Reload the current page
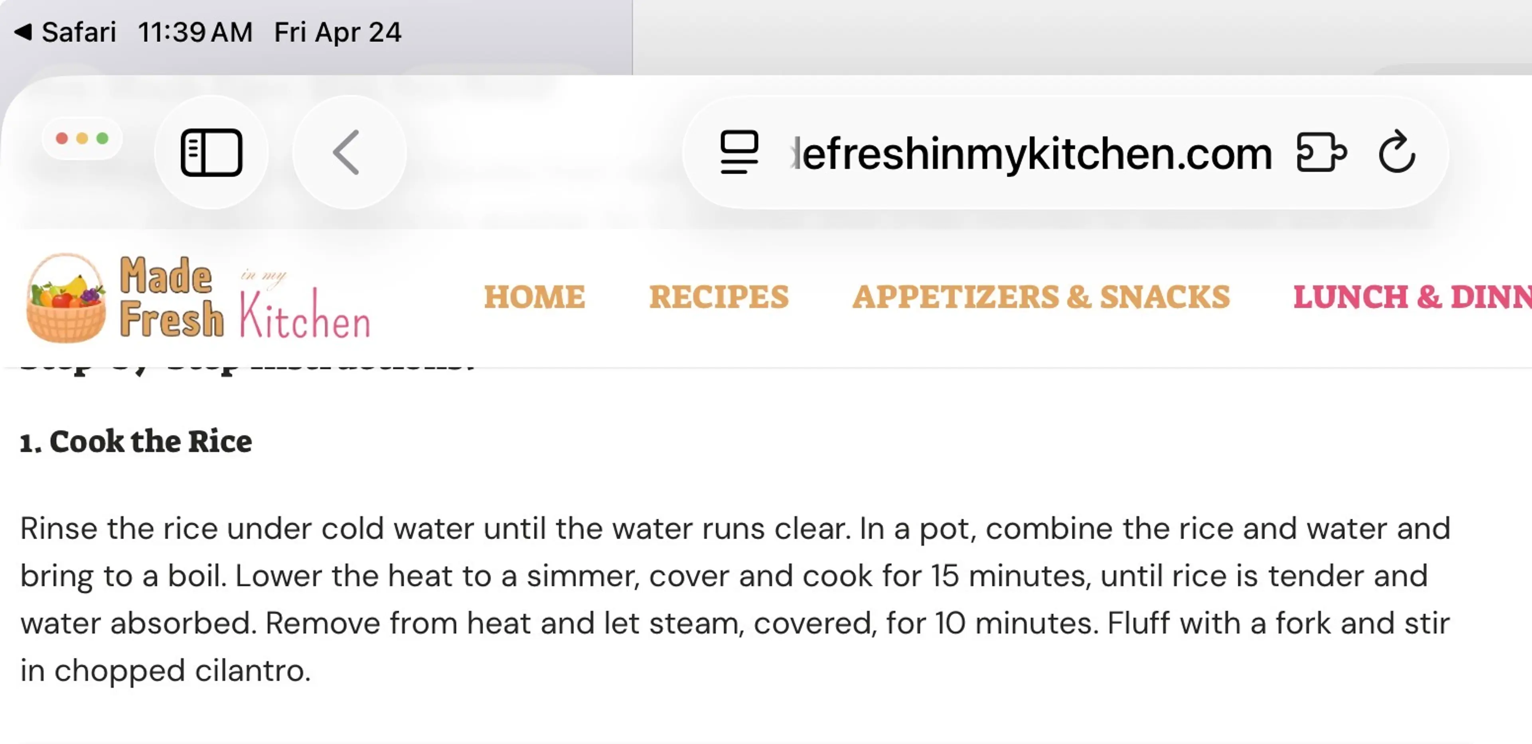1532x744 pixels. [1397, 152]
